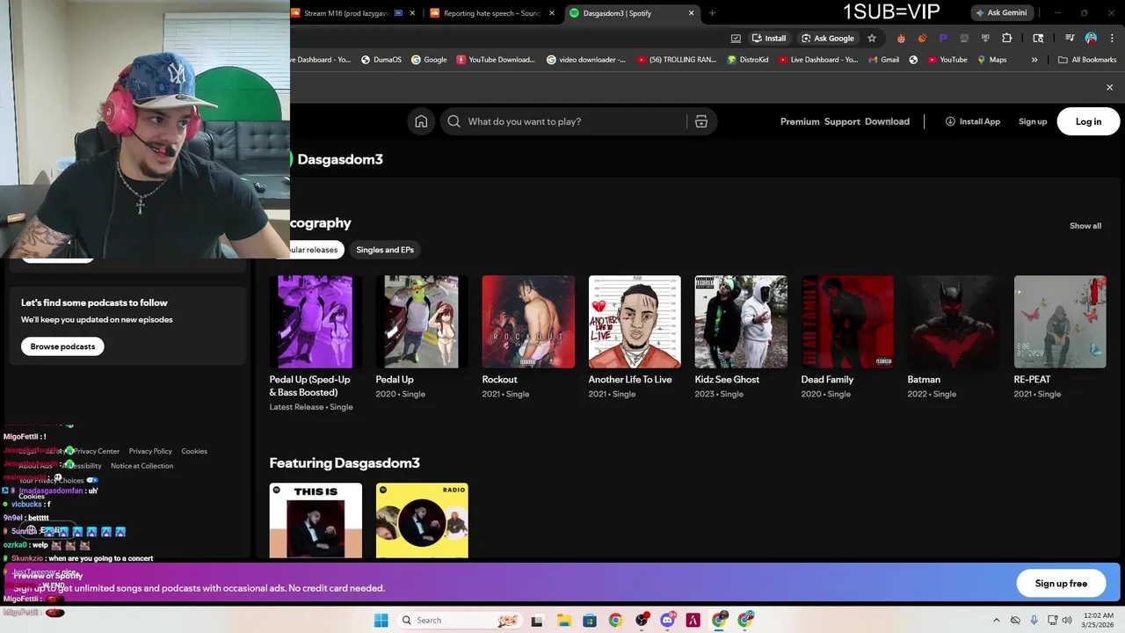Click the Log in button
Viewport: 1125px width, 633px height.
point(1088,121)
